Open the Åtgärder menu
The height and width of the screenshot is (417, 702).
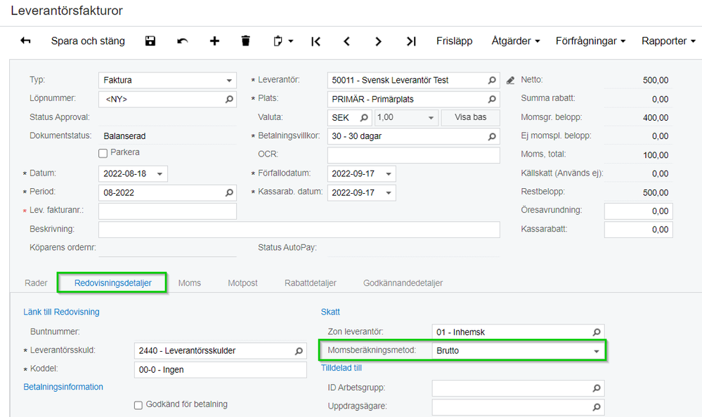click(x=515, y=41)
